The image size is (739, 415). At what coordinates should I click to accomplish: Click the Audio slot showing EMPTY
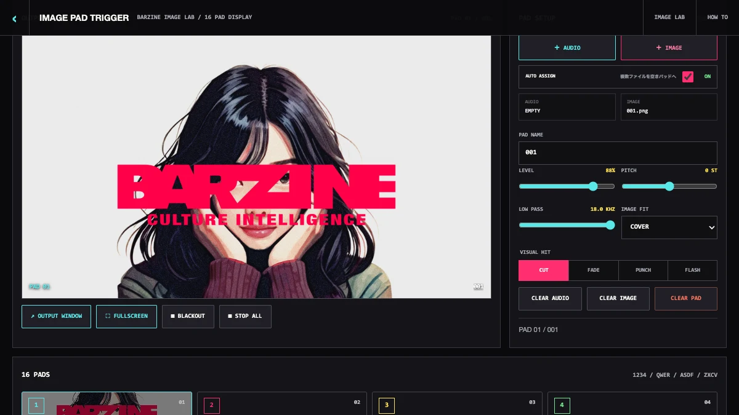click(x=567, y=107)
